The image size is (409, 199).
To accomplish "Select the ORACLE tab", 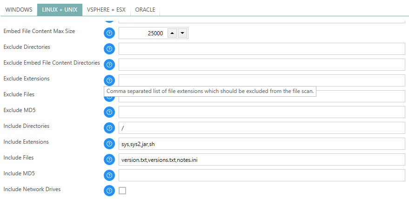I will tap(145, 10).
